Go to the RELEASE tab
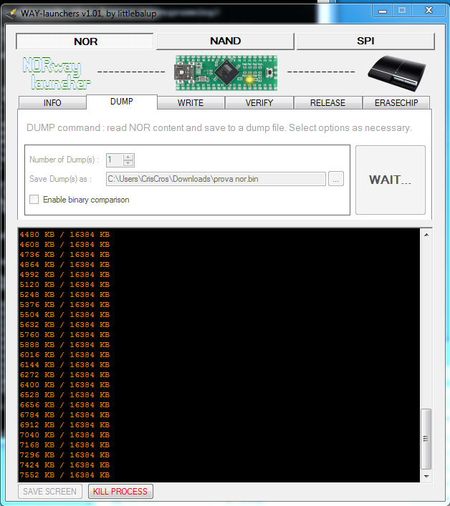450x506 pixels. point(327,103)
